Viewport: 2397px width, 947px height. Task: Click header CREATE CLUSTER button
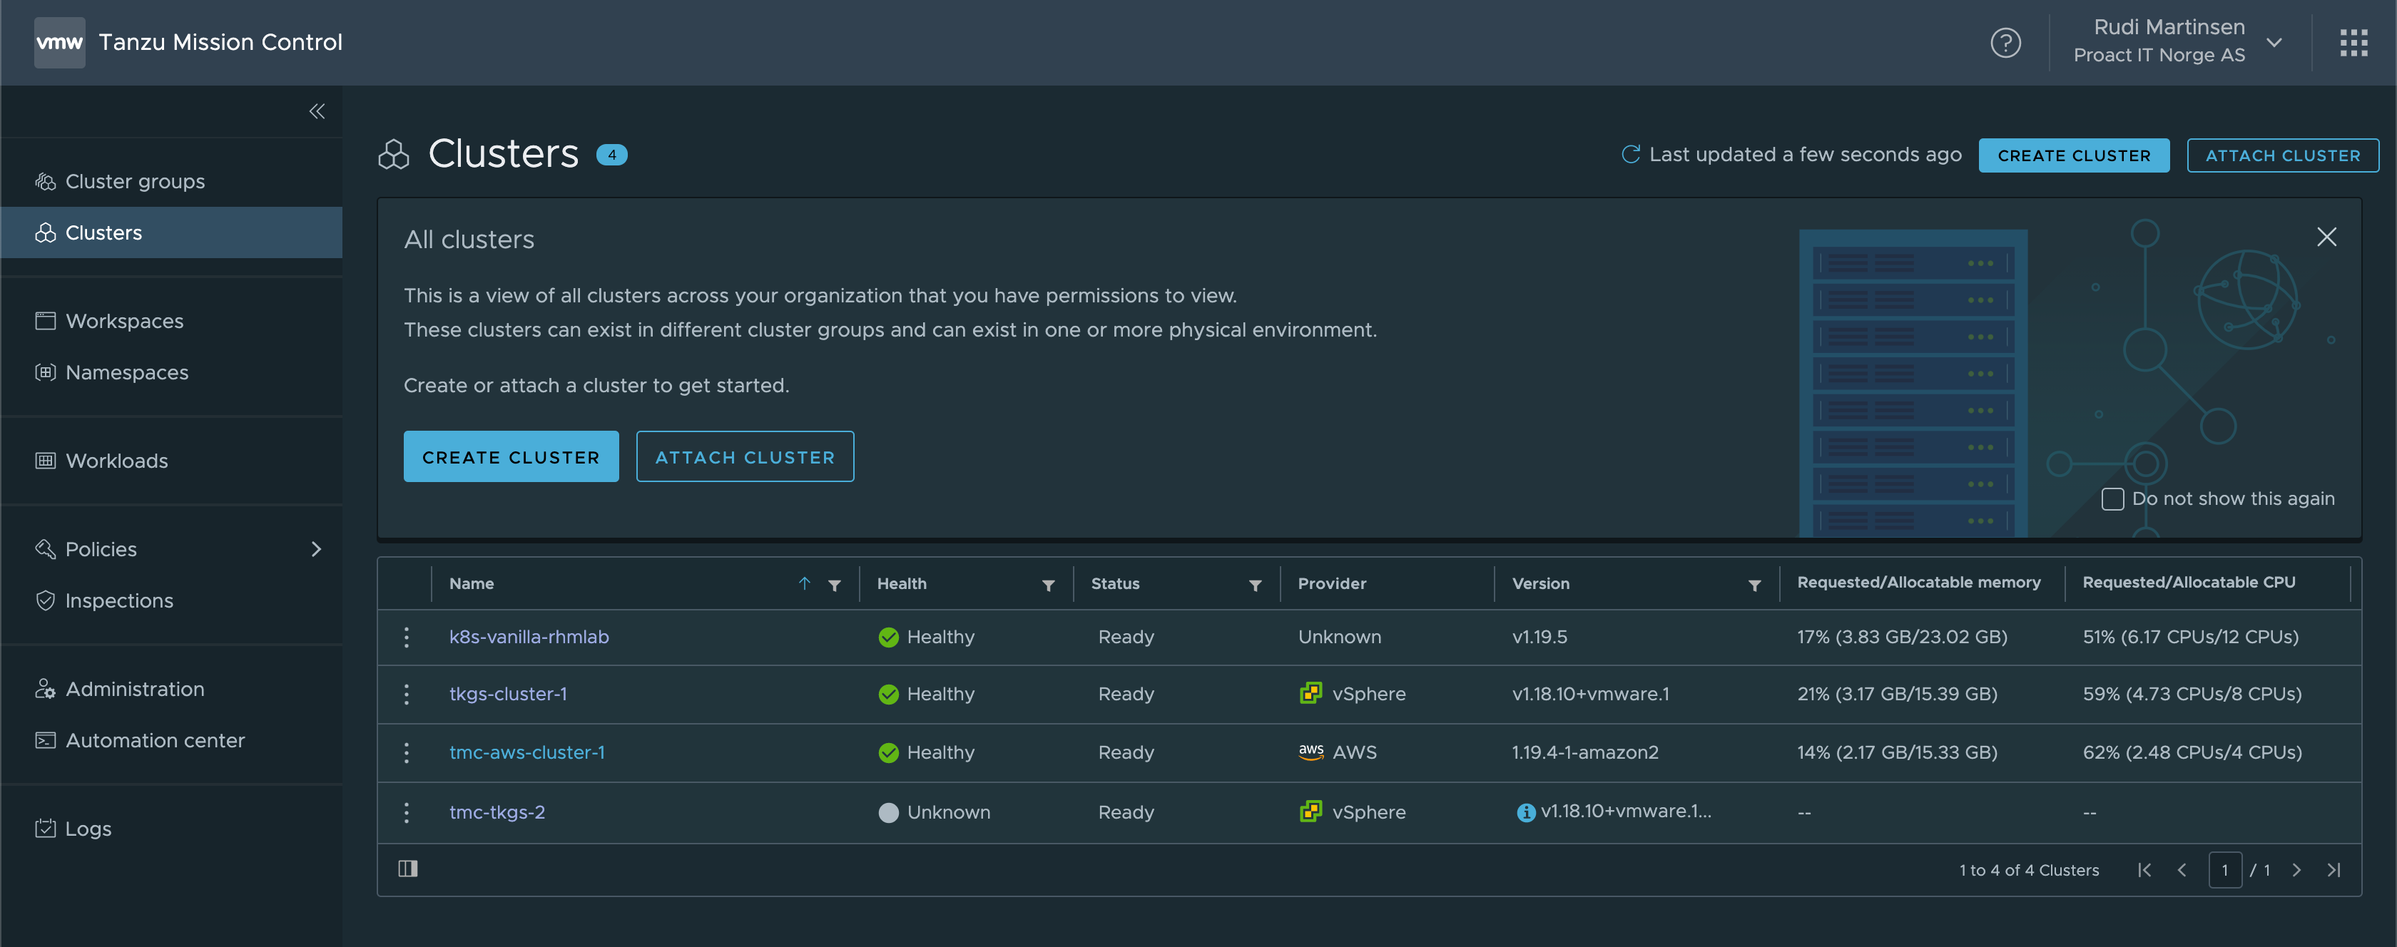tap(2073, 155)
